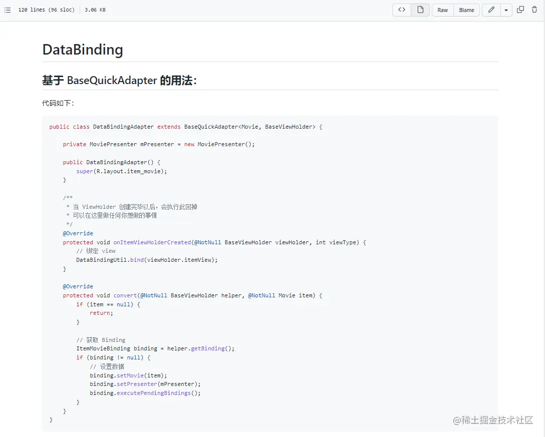Click the '// 绑定 view' comment
The image size is (545, 437).
pos(96,251)
